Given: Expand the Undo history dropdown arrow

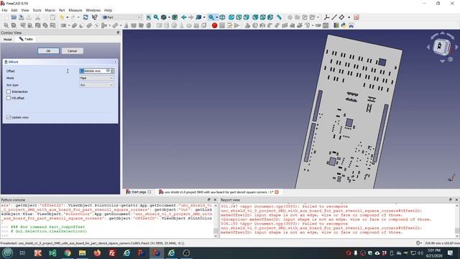Looking at the screenshot, I should 67,17.
